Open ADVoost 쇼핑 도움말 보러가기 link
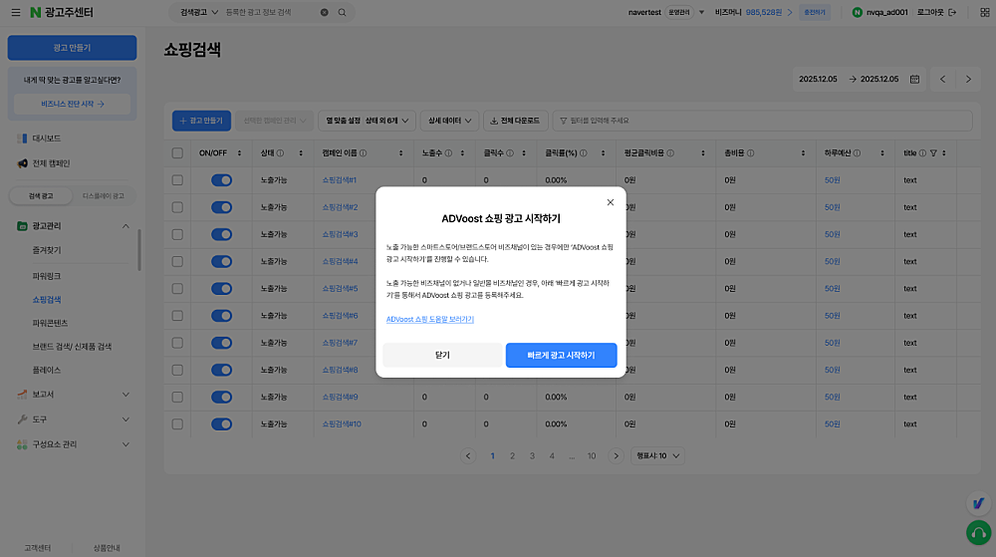This screenshot has height=557, width=996. [430, 320]
